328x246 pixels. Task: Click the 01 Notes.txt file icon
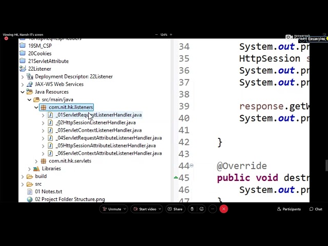click(x=30, y=192)
